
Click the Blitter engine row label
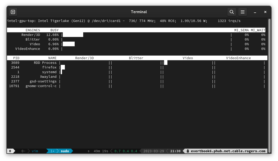coord(33,39)
